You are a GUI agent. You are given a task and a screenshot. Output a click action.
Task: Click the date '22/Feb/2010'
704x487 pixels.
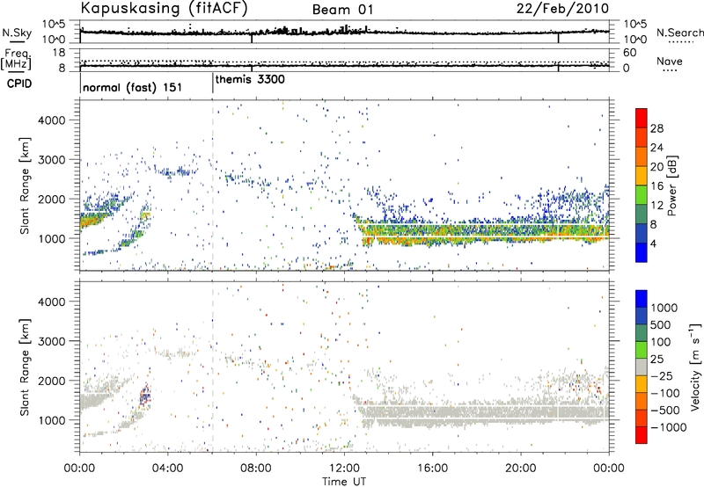coord(562,8)
